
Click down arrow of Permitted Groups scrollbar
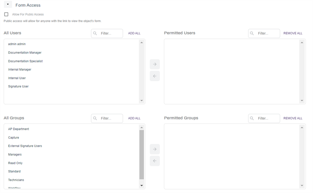[302, 186]
